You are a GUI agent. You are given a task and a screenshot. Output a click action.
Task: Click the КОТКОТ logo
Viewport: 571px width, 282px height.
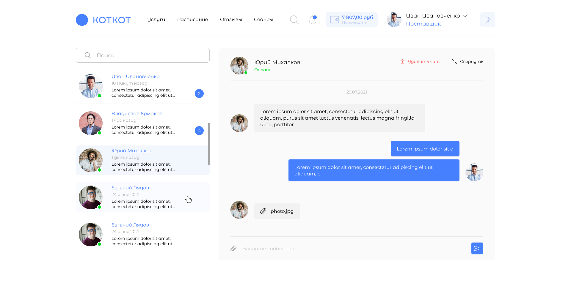[103, 20]
